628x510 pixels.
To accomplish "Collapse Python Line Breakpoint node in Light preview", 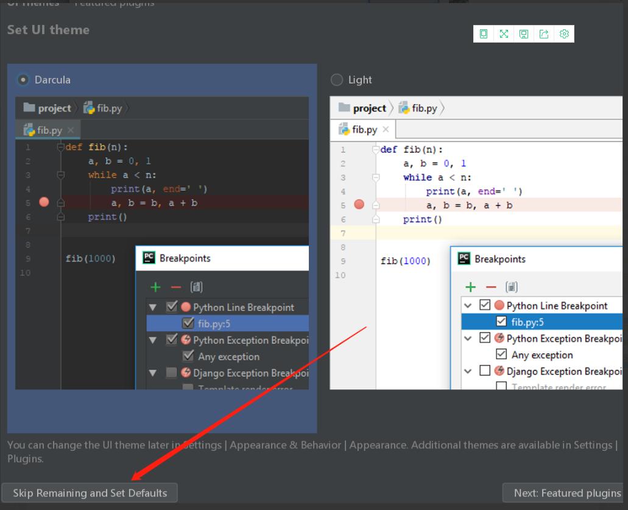I will 468,306.
